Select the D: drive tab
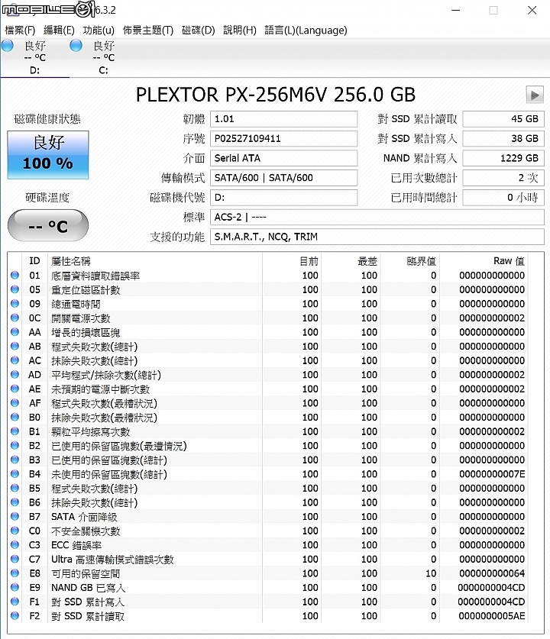Screen dimensions: 550x639 pos(34,57)
